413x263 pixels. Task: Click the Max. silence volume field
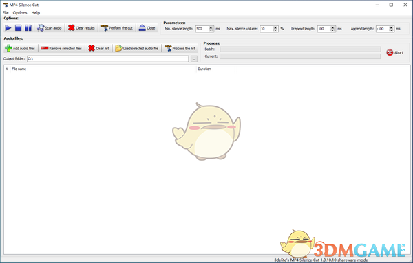(266, 29)
